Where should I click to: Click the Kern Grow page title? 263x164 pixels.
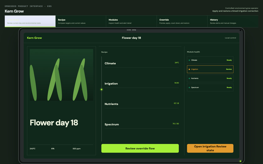pos(14,11)
